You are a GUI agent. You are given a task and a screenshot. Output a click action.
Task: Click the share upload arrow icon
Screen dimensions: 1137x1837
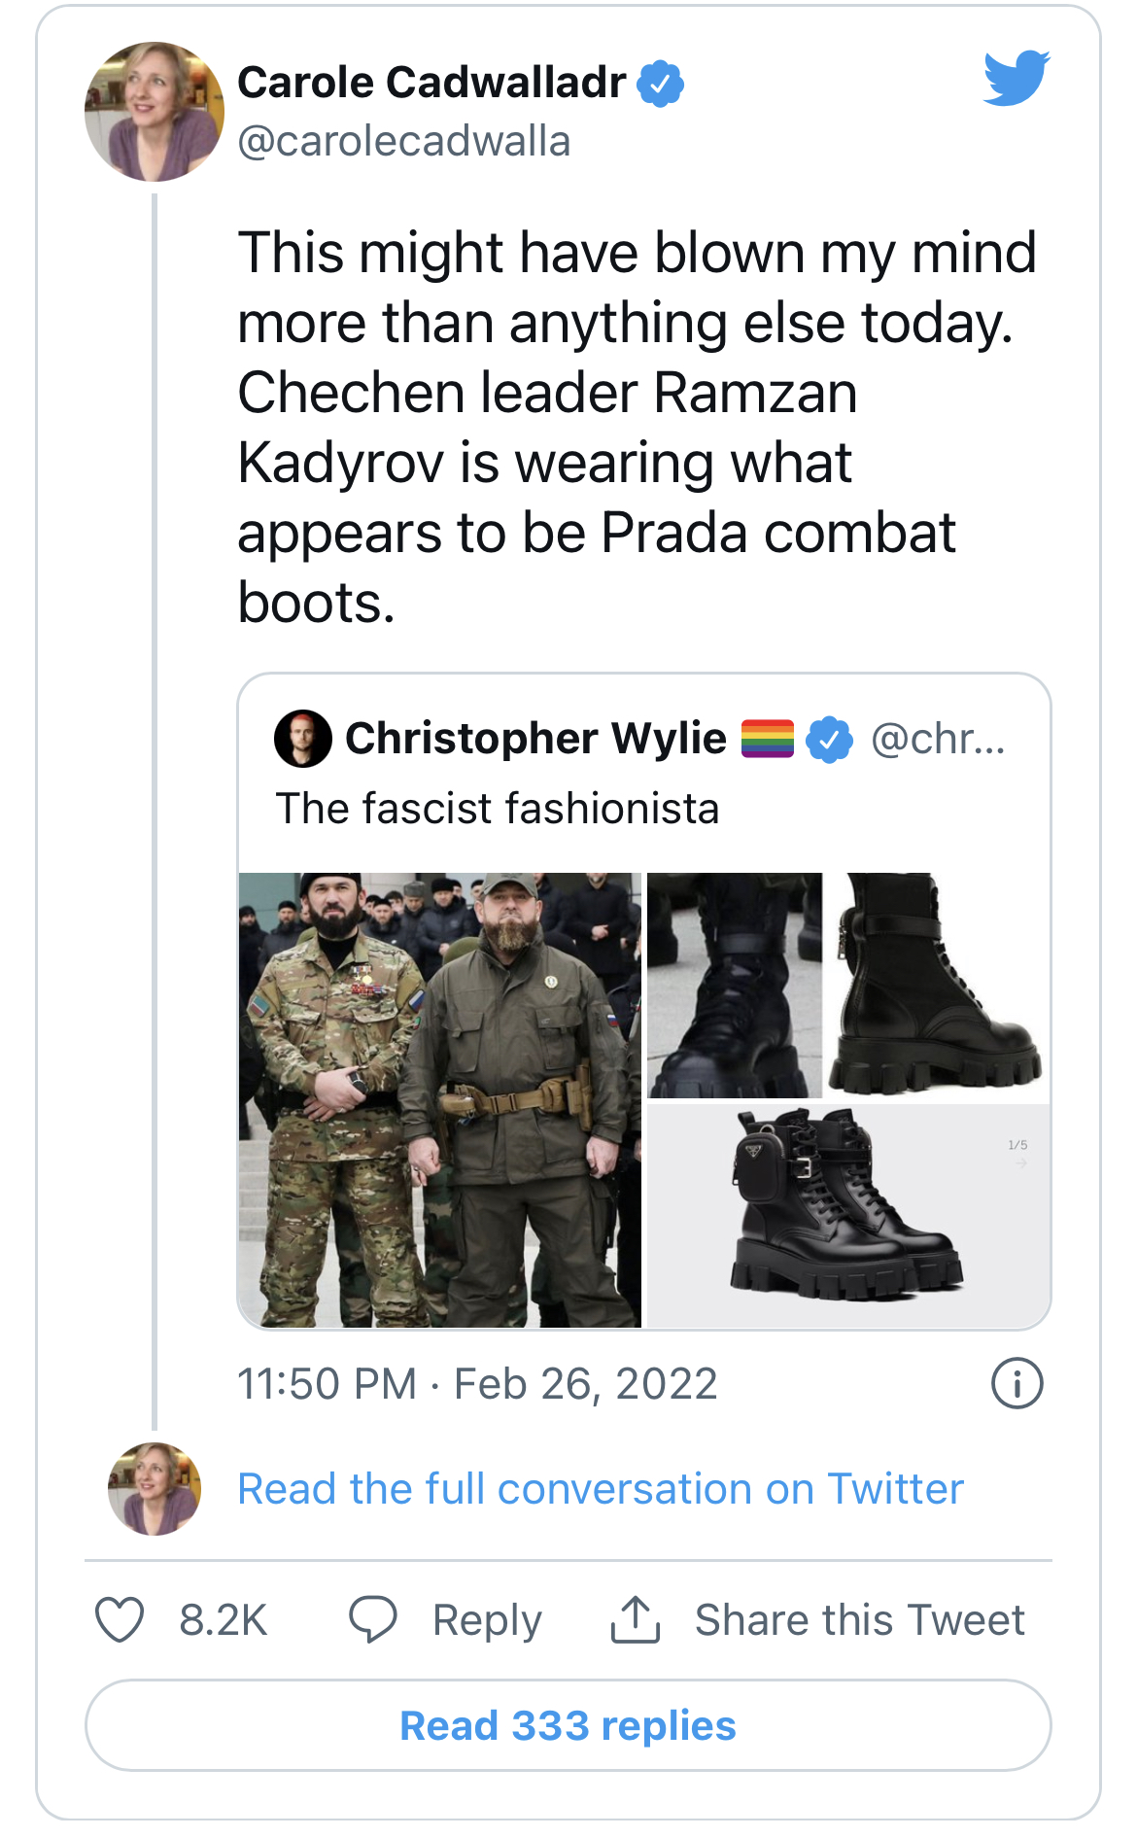[x=636, y=1619]
